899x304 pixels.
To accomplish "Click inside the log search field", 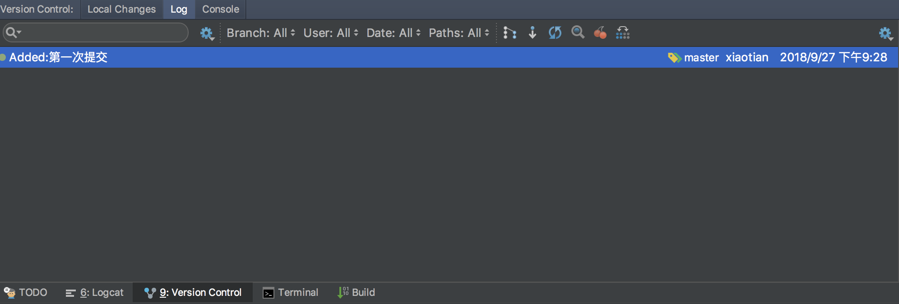I will click(x=104, y=32).
